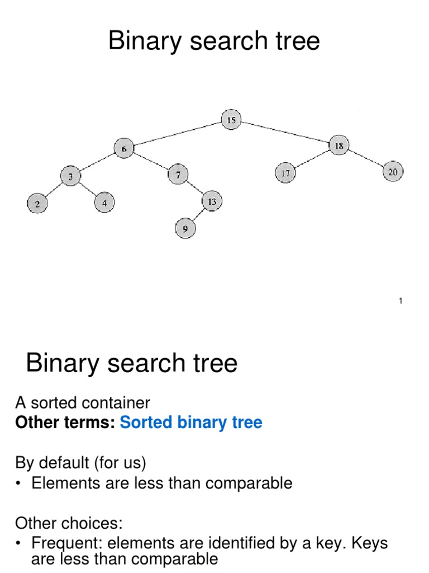Click the "By default (for us)" line
This screenshot has width=429, height=573.
click(x=80, y=463)
